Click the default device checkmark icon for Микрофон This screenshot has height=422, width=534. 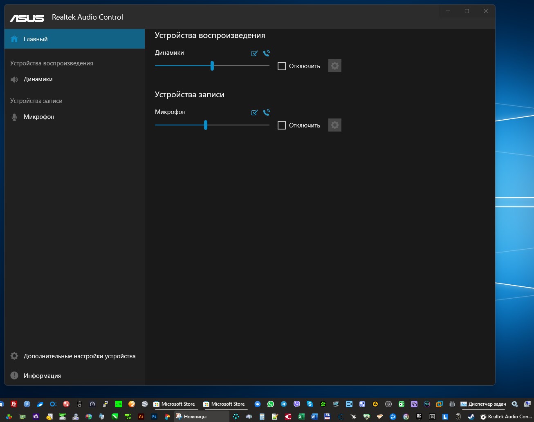(x=254, y=112)
